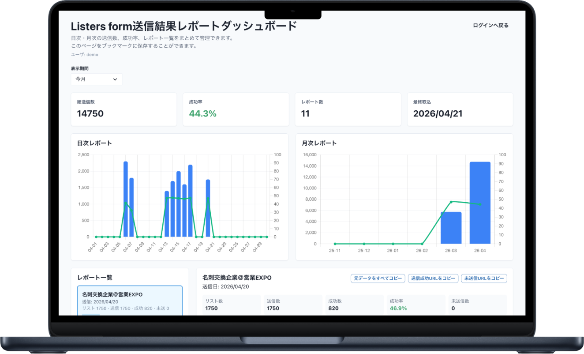Select the 名刺交換企業＠営業EXPO report list item

click(x=130, y=301)
